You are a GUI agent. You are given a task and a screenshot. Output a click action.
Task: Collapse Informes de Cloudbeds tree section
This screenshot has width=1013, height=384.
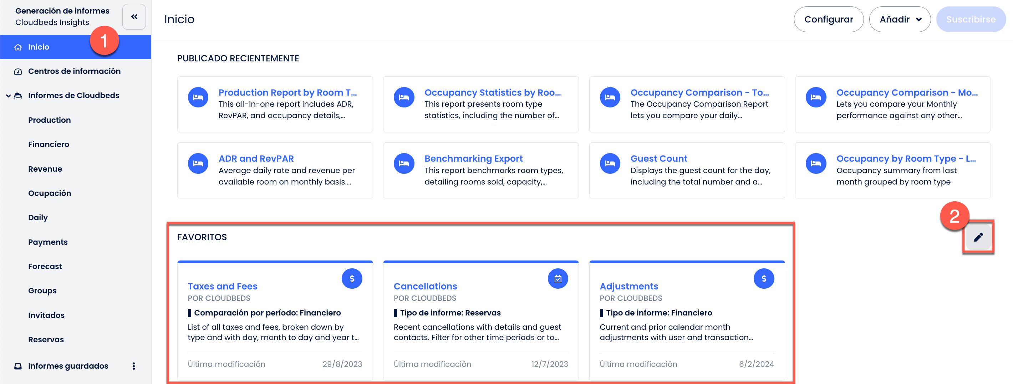point(8,96)
